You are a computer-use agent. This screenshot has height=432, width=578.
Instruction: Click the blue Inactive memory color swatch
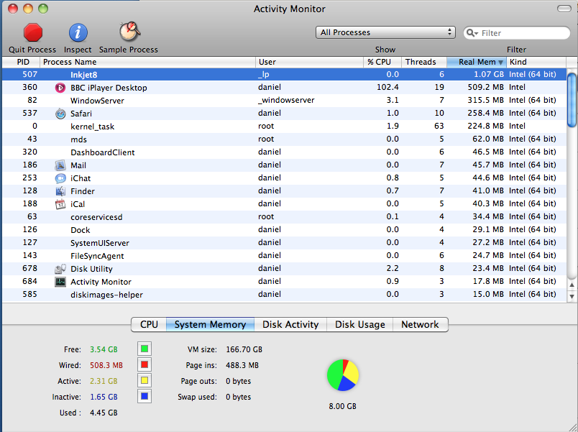click(x=144, y=396)
